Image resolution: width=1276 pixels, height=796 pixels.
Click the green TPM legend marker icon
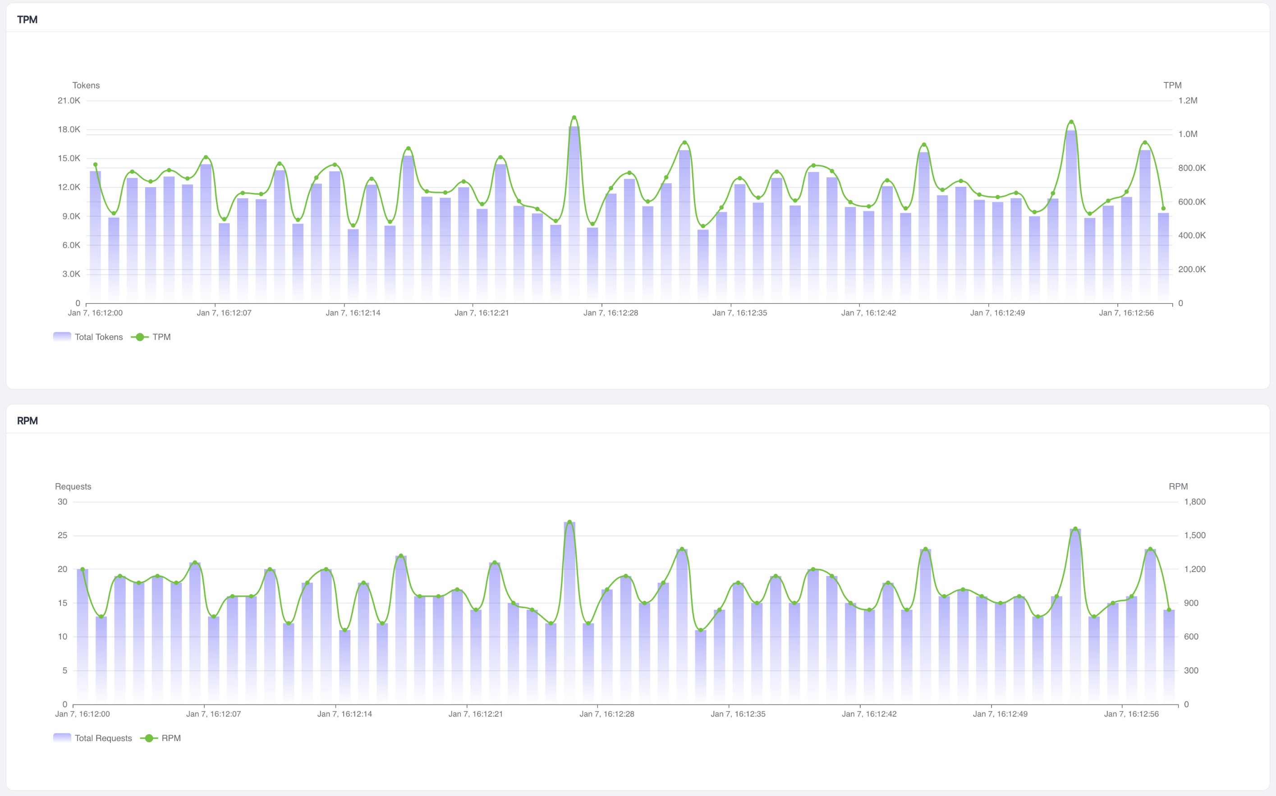tap(140, 337)
